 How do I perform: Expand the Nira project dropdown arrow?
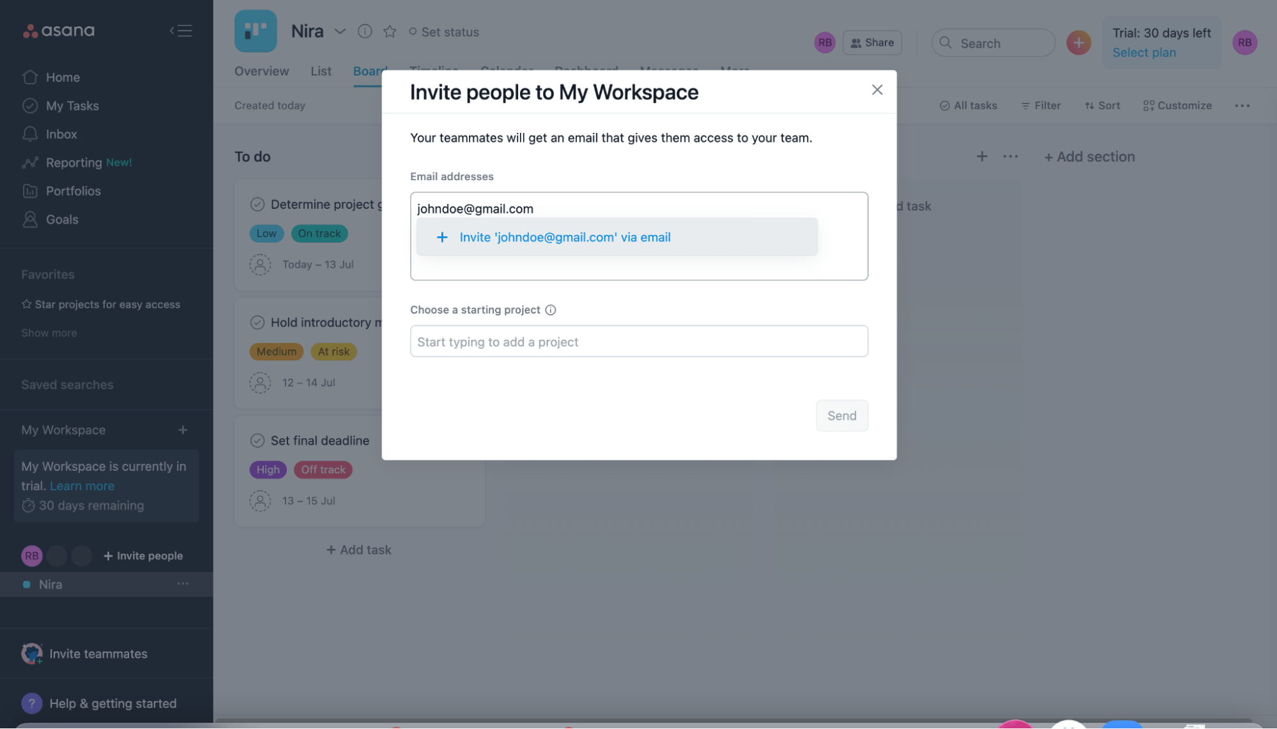pos(340,31)
